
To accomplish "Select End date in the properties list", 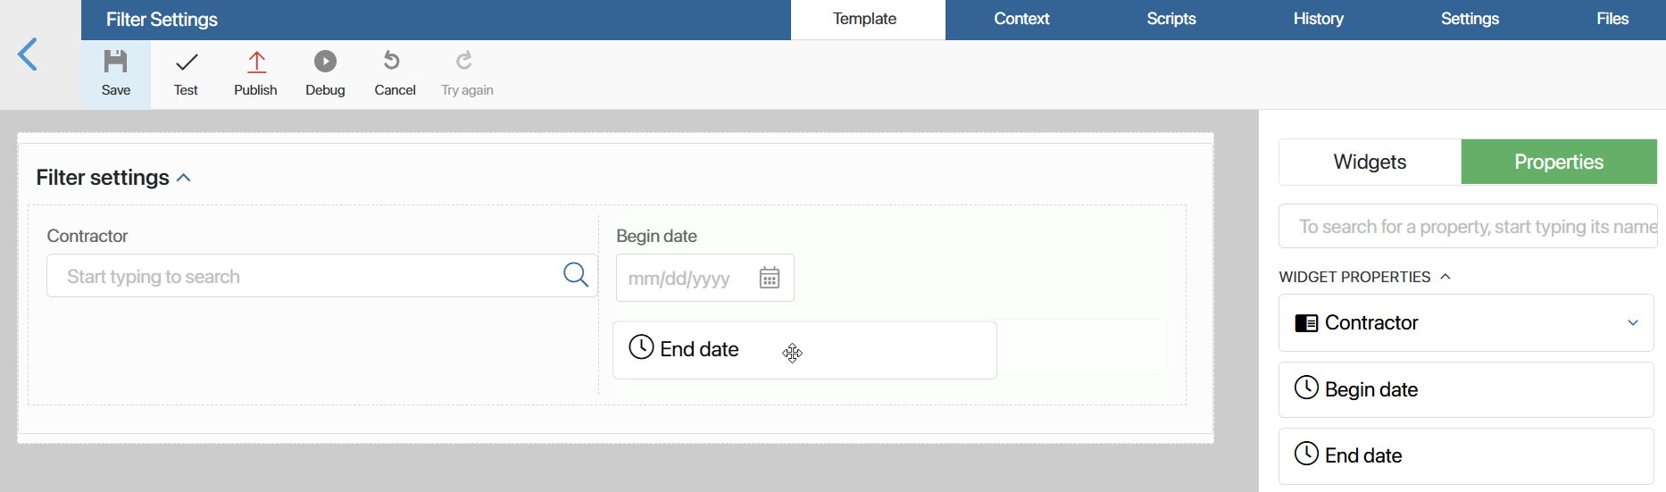I will pos(1466,455).
